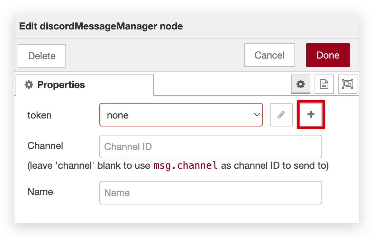Image resolution: width=373 pixels, height=237 pixels.
Task: Open the token dropdown showing none
Action: click(x=181, y=115)
